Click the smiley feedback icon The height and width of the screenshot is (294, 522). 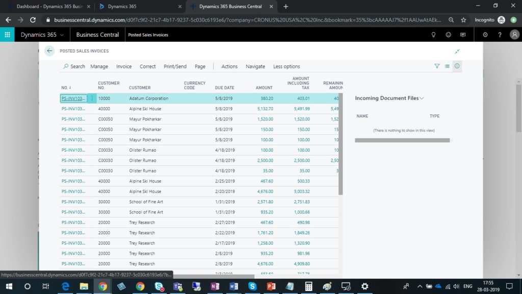[x=448, y=35]
